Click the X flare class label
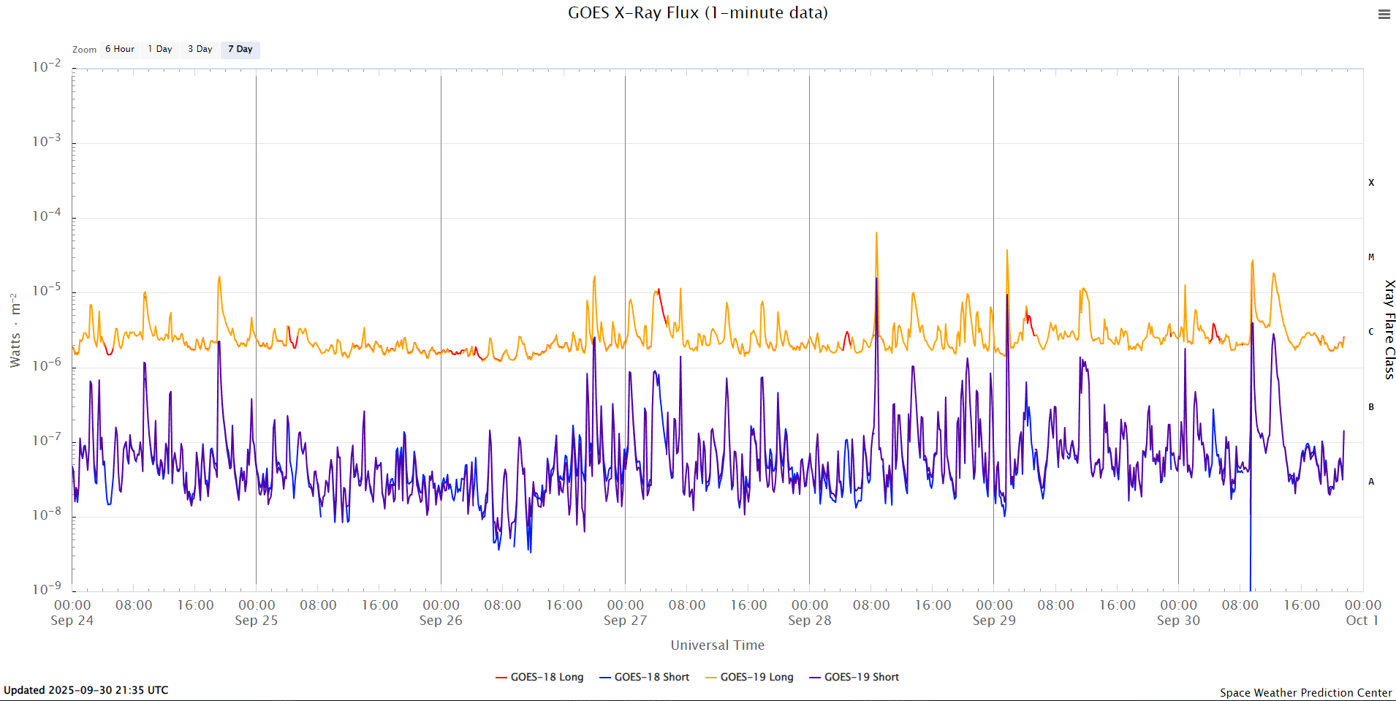The width and height of the screenshot is (1396, 701). coord(1371,183)
